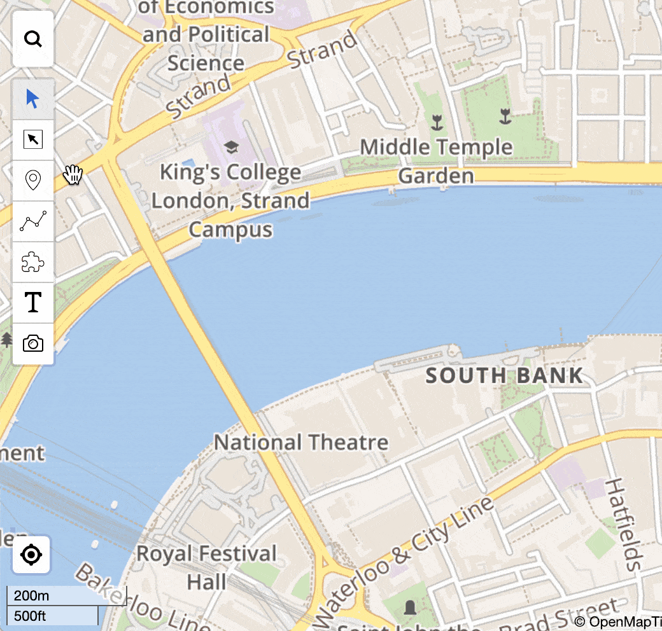Click the King's College graduation cap icon
Viewport: 662px width, 631px height.
coord(231,147)
